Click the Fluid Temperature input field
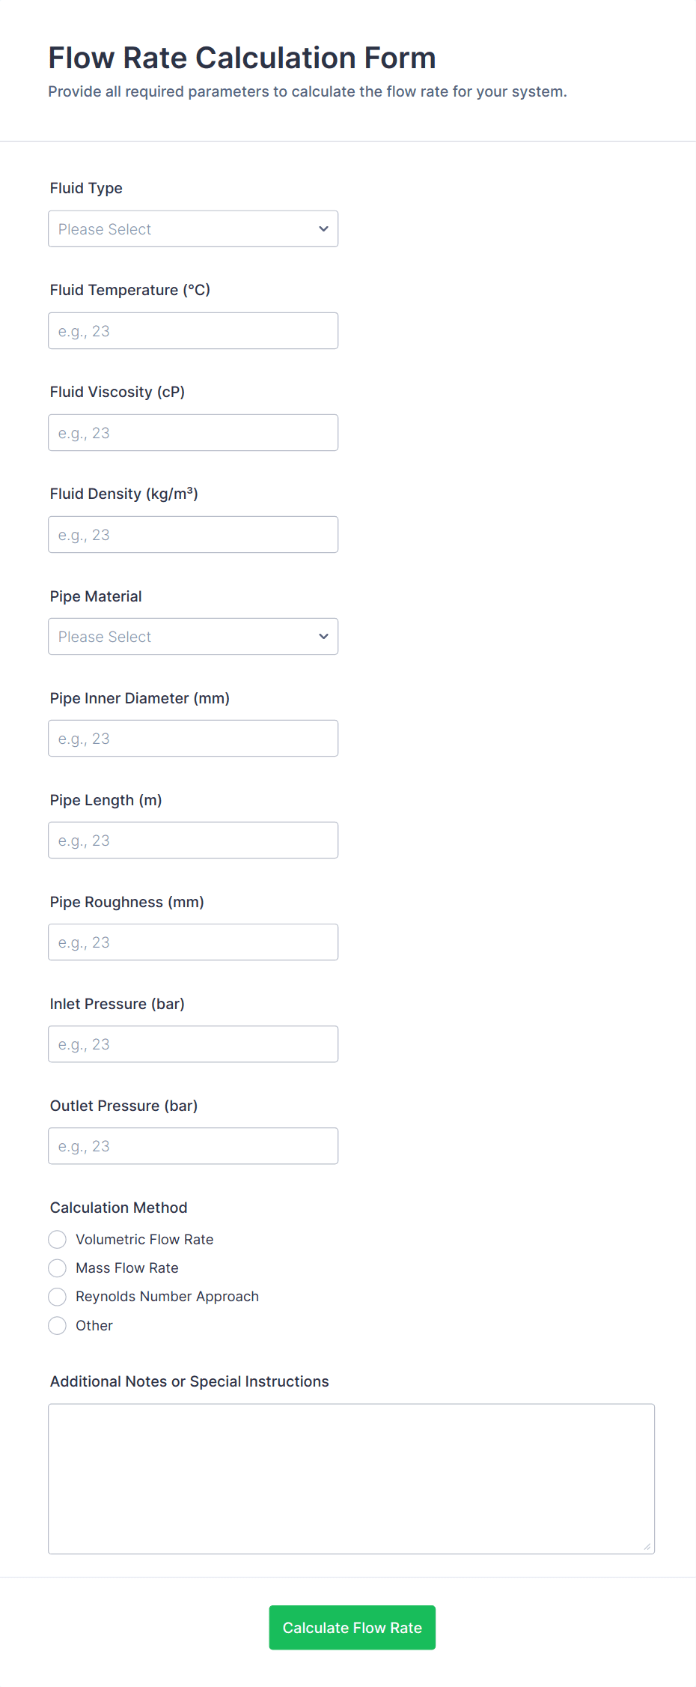Image resolution: width=696 pixels, height=1687 pixels. click(192, 331)
